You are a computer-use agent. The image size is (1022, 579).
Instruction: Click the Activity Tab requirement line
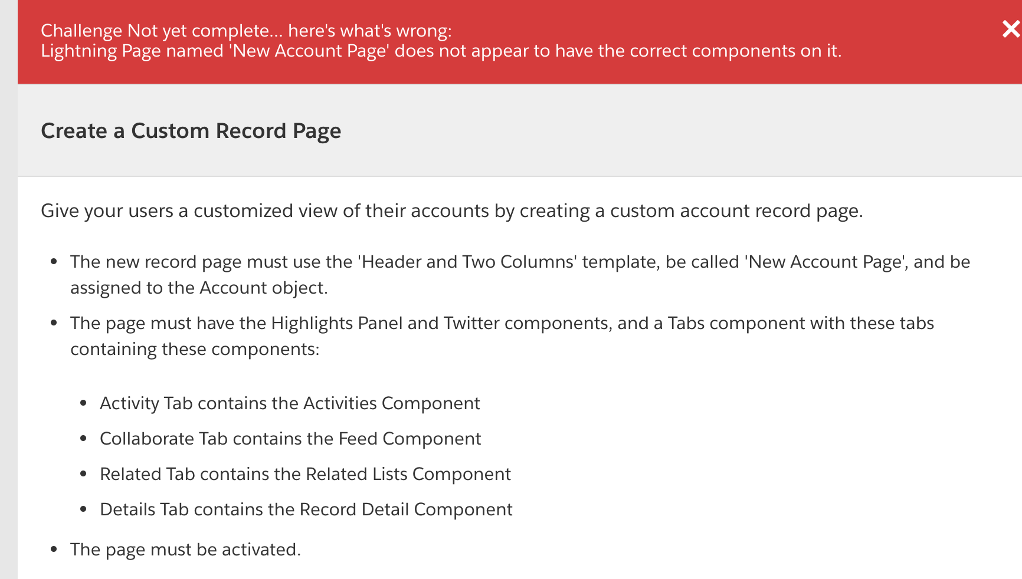pyautogui.click(x=290, y=403)
